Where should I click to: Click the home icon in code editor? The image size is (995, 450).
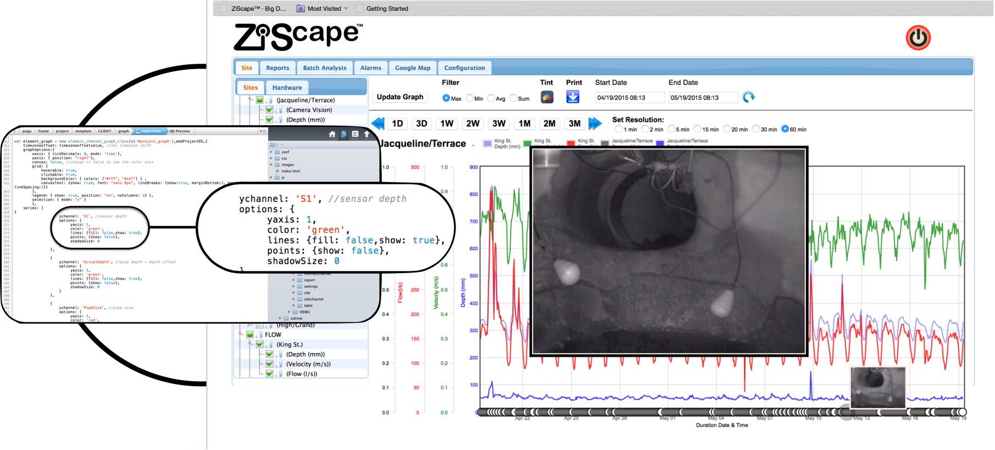pos(332,134)
